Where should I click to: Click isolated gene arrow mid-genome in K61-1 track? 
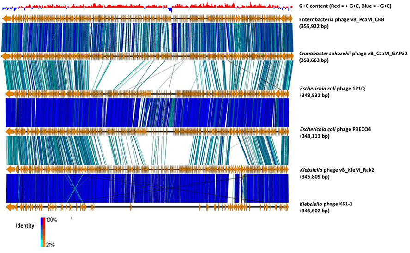[x=131, y=207]
